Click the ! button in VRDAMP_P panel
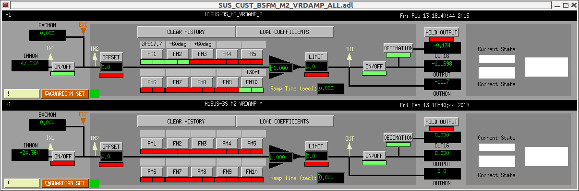579x191 pixels. [x=21, y=94]
